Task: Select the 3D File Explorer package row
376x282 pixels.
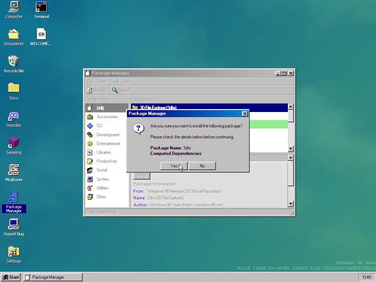Action: tap(209, 108)
